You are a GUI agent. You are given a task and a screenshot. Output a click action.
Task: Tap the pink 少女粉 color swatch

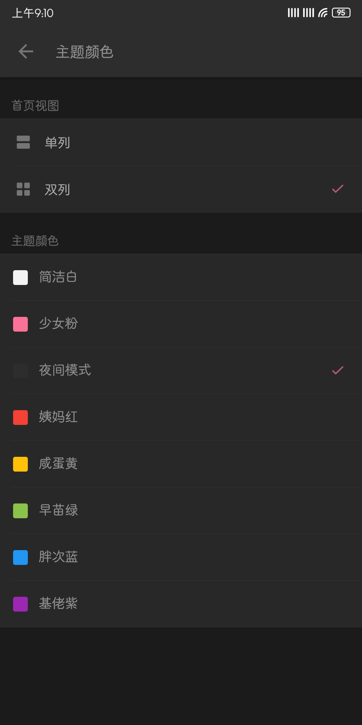[20, 324]
